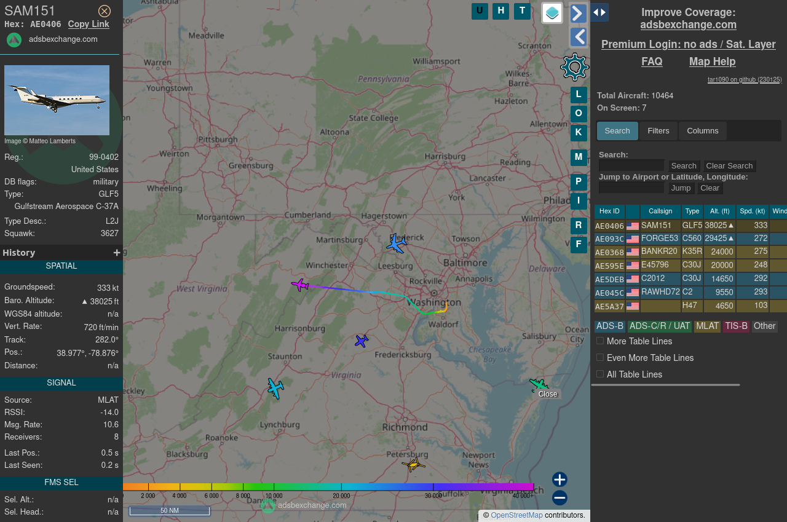Toggle the F map button
Screen dimensions: 787x522
click(579, 245)
